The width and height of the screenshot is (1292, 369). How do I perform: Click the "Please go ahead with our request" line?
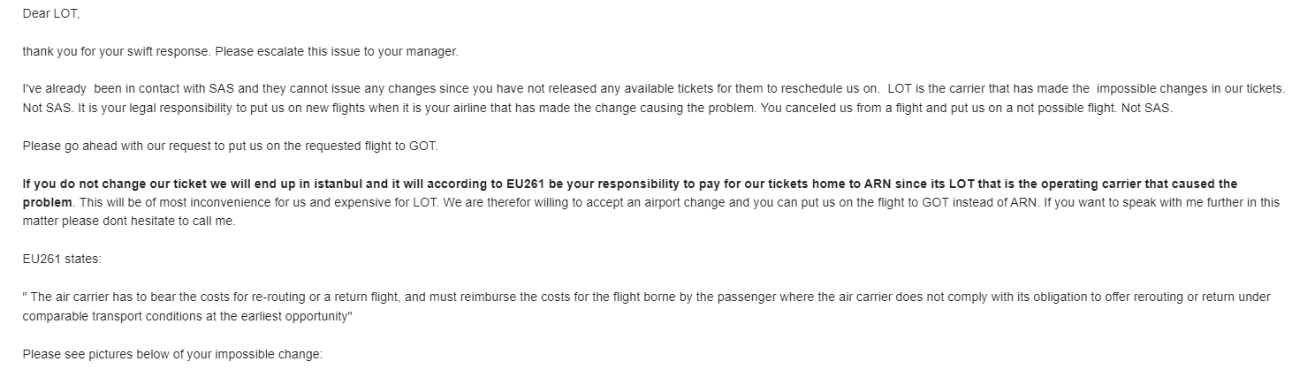[115, 146]
